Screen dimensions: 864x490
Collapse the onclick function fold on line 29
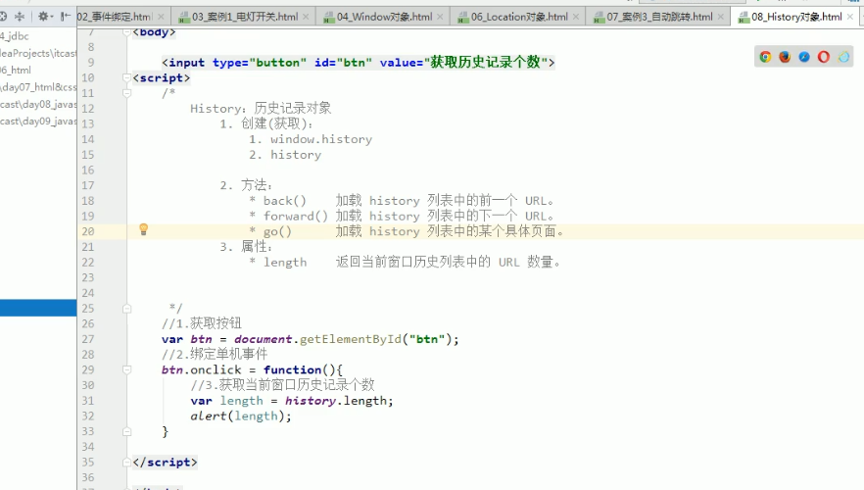[126, 369]
